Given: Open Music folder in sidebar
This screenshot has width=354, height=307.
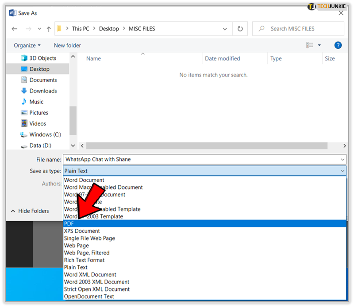Looking at the screenshot, I should (x=36, y=102).
